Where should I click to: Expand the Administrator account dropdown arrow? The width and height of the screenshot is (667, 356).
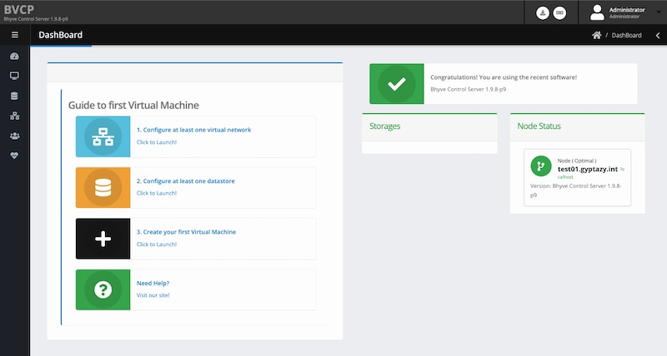[657, 12]
